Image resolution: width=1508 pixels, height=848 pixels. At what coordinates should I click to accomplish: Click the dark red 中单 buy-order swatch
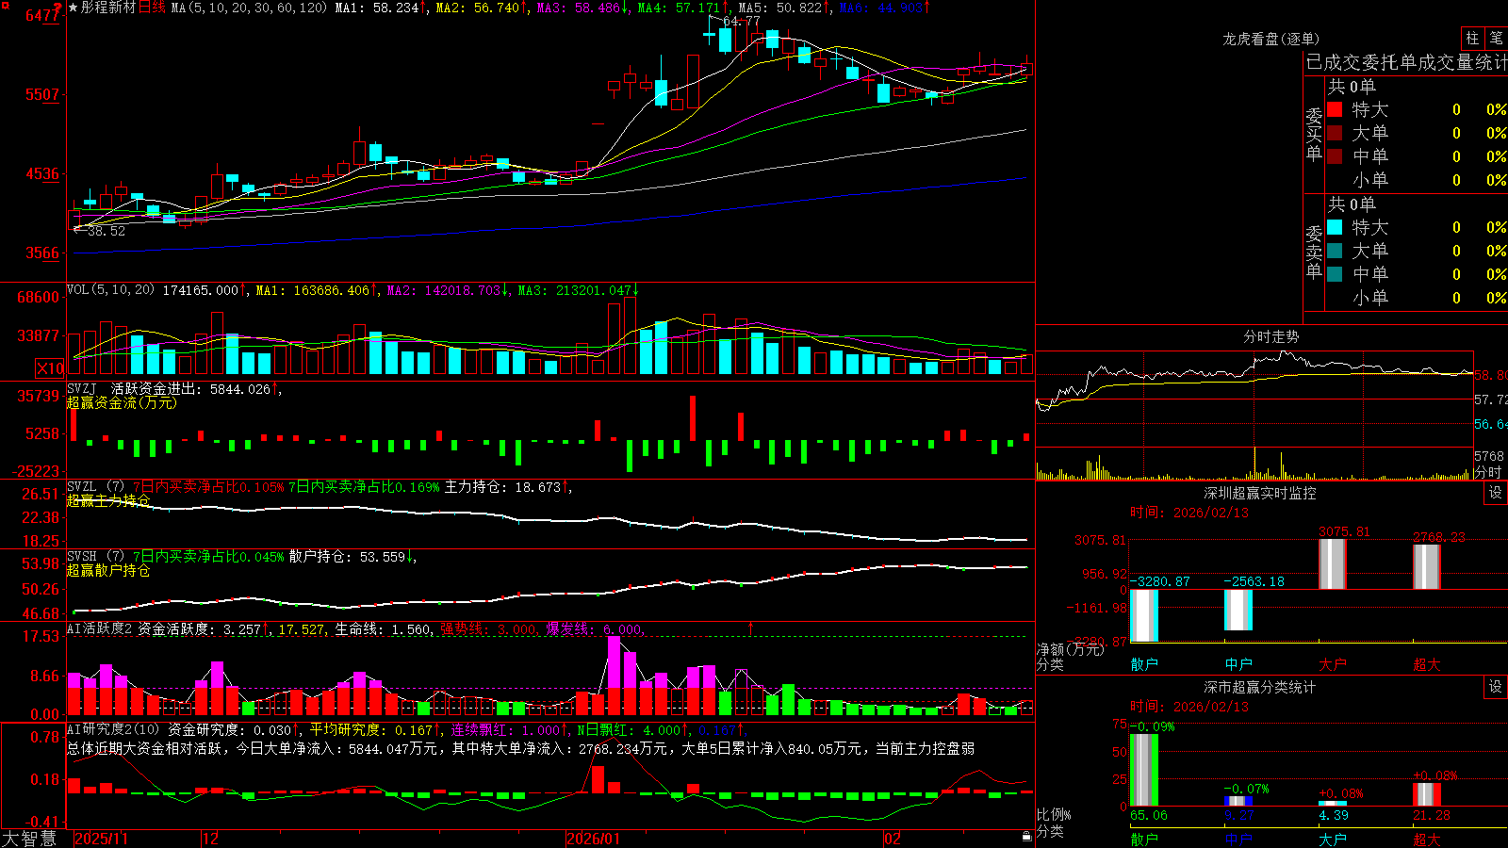click(x=1335, y=156)
